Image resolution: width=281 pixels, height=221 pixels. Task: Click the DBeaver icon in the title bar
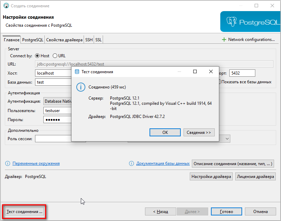click(6, 6)
